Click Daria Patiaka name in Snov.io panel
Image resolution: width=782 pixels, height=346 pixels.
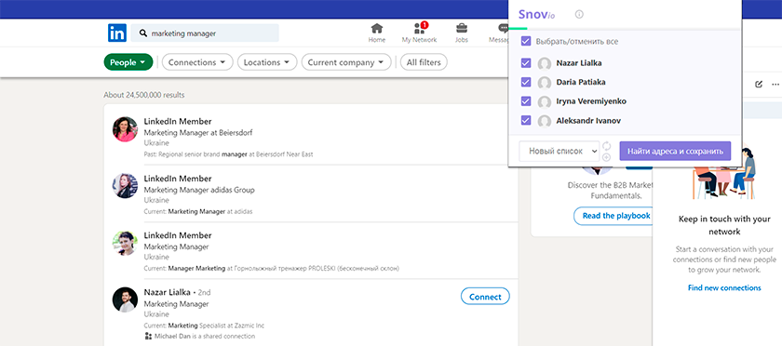pos(581,82)
